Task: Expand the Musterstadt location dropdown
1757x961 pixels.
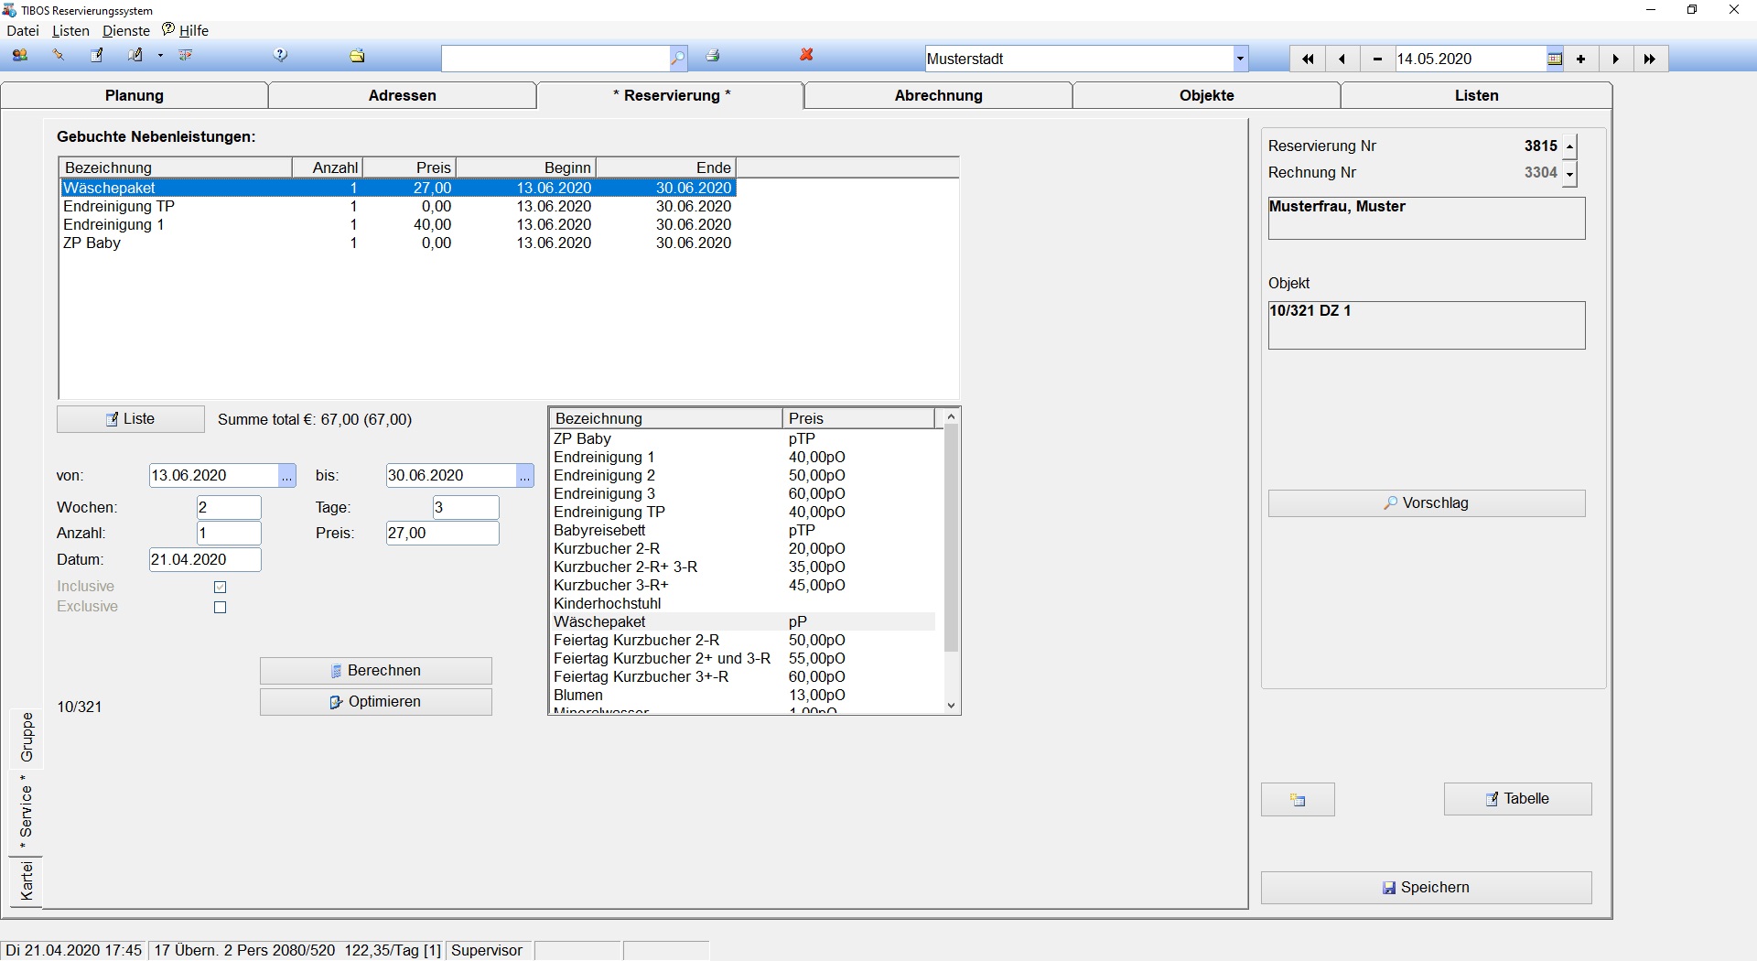Action: point(1240,59)
